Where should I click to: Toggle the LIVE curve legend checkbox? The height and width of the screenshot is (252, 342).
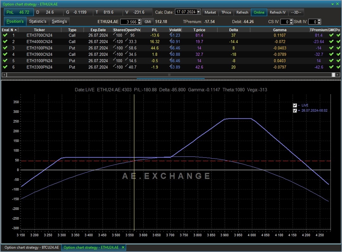[295, 105]
